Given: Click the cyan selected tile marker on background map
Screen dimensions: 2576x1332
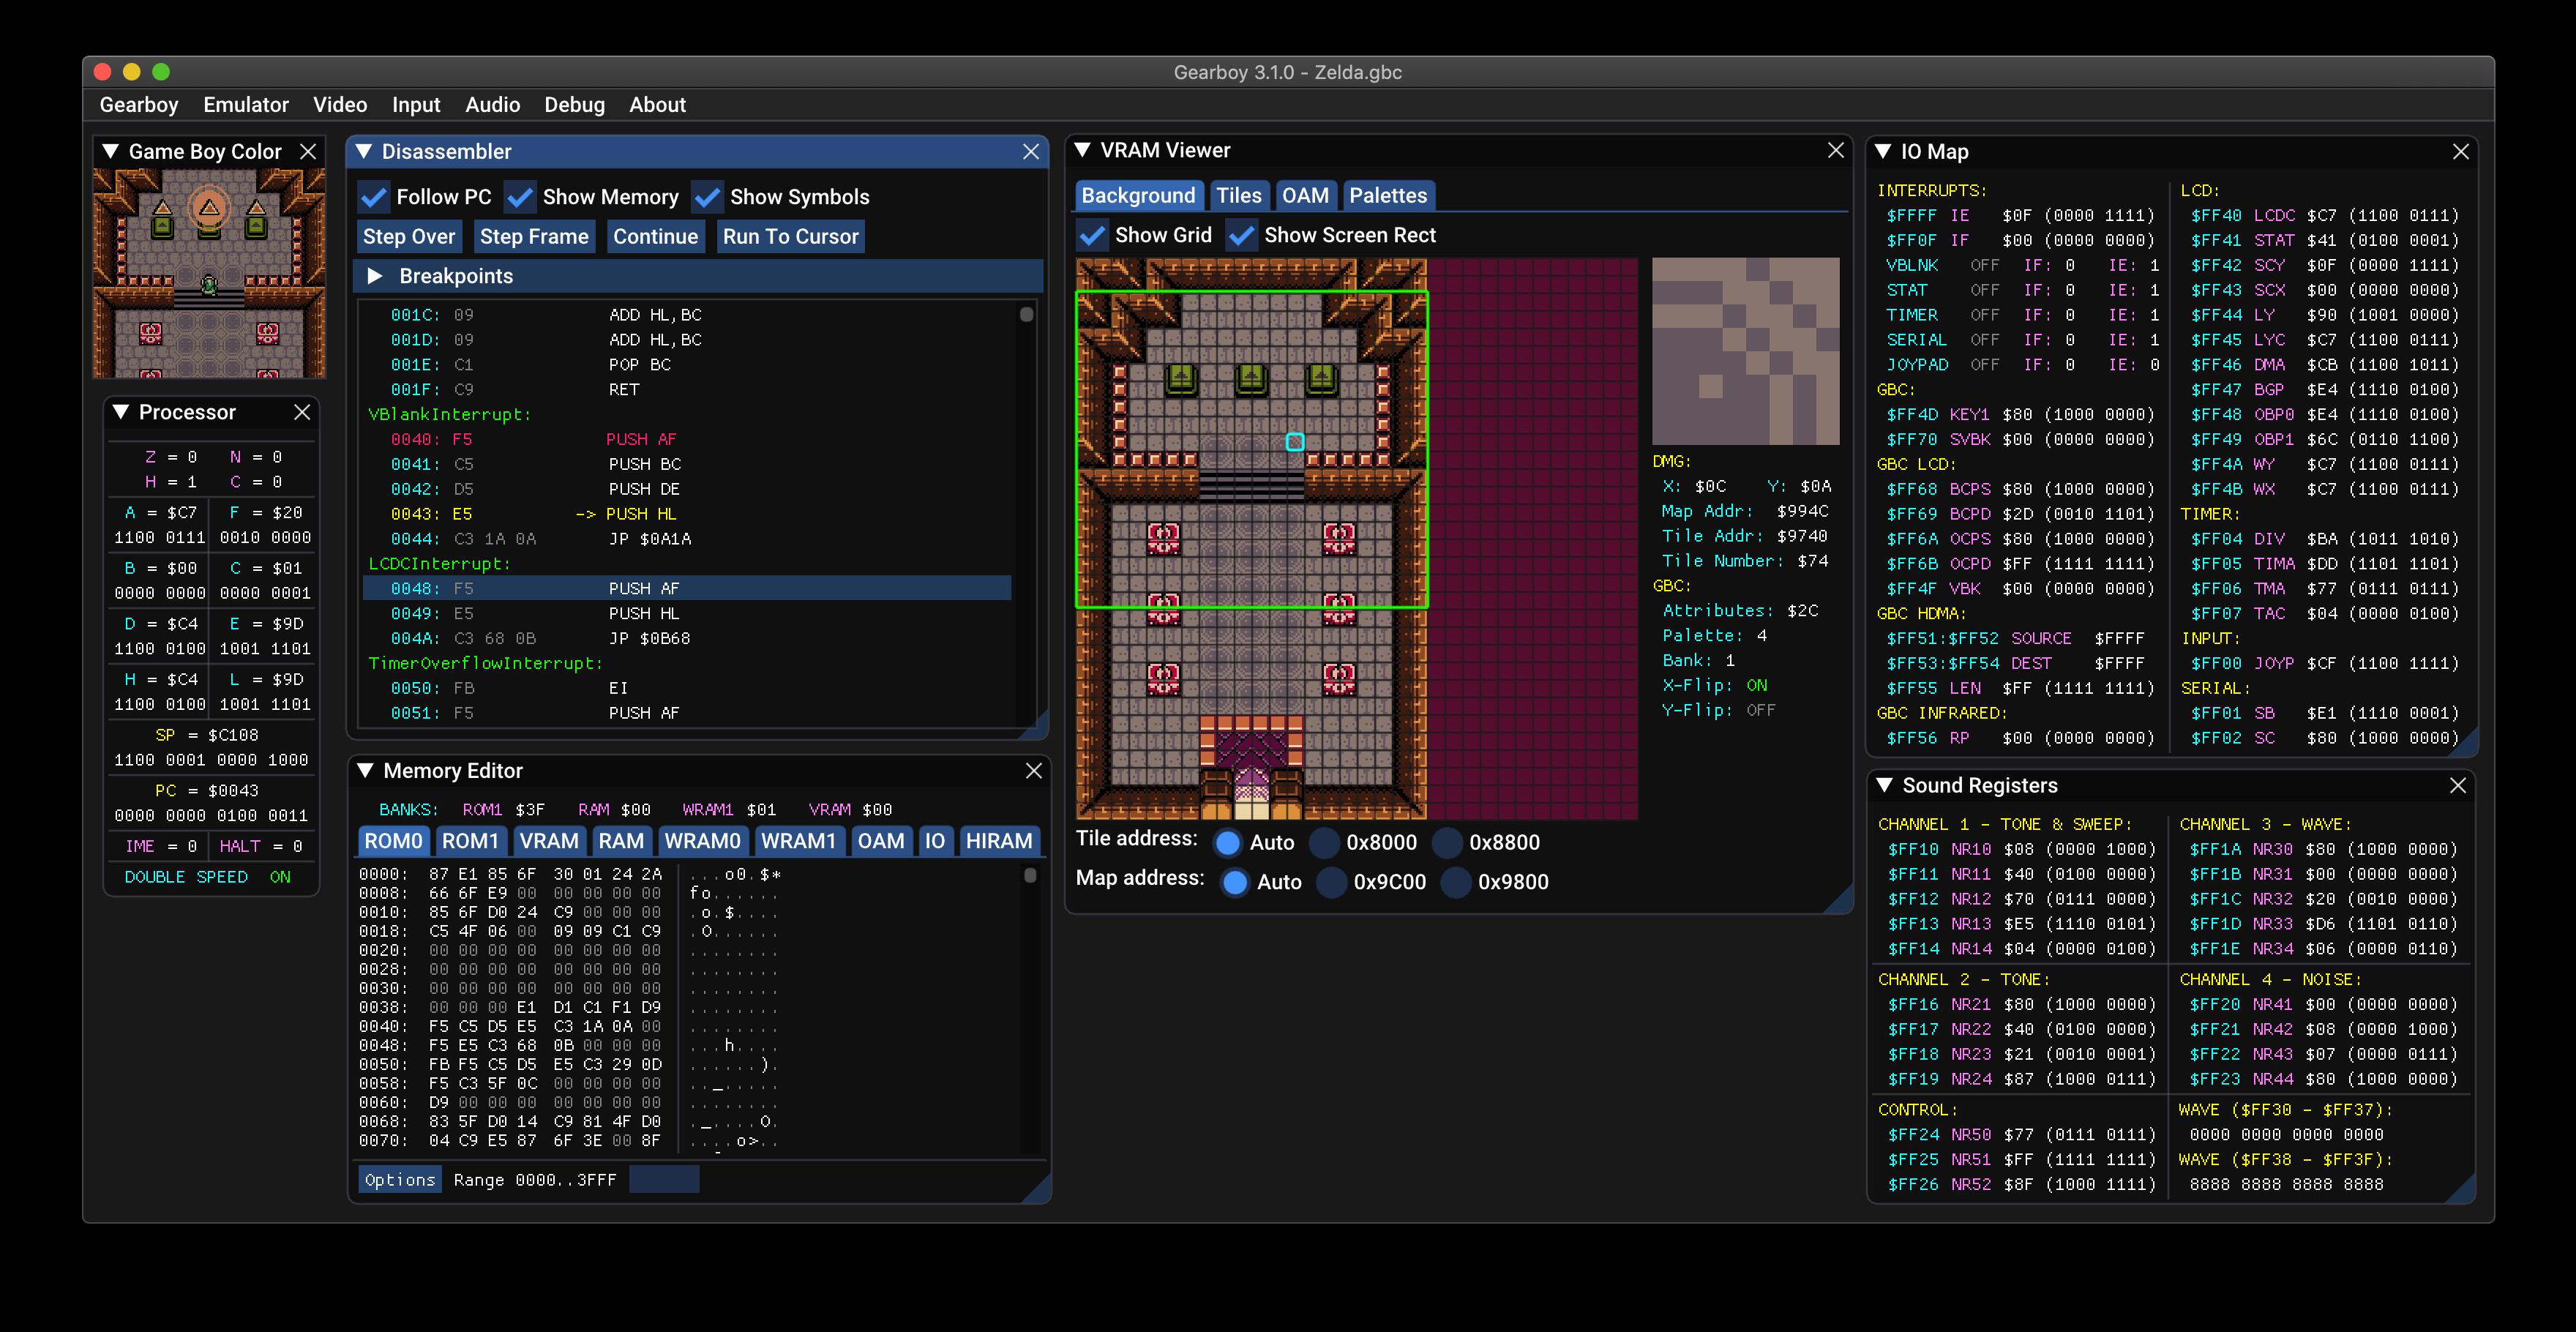Looking at the screenshot, I should tap(1295, 442).
